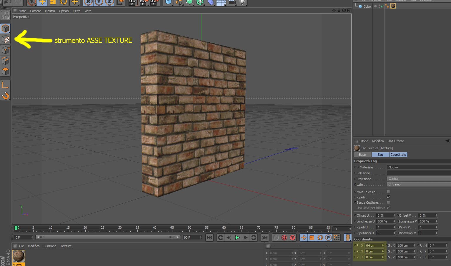The width and height of the screenshot is (451, 266).
Task: Open the Opzioni viewport menu
Action: 64,11
